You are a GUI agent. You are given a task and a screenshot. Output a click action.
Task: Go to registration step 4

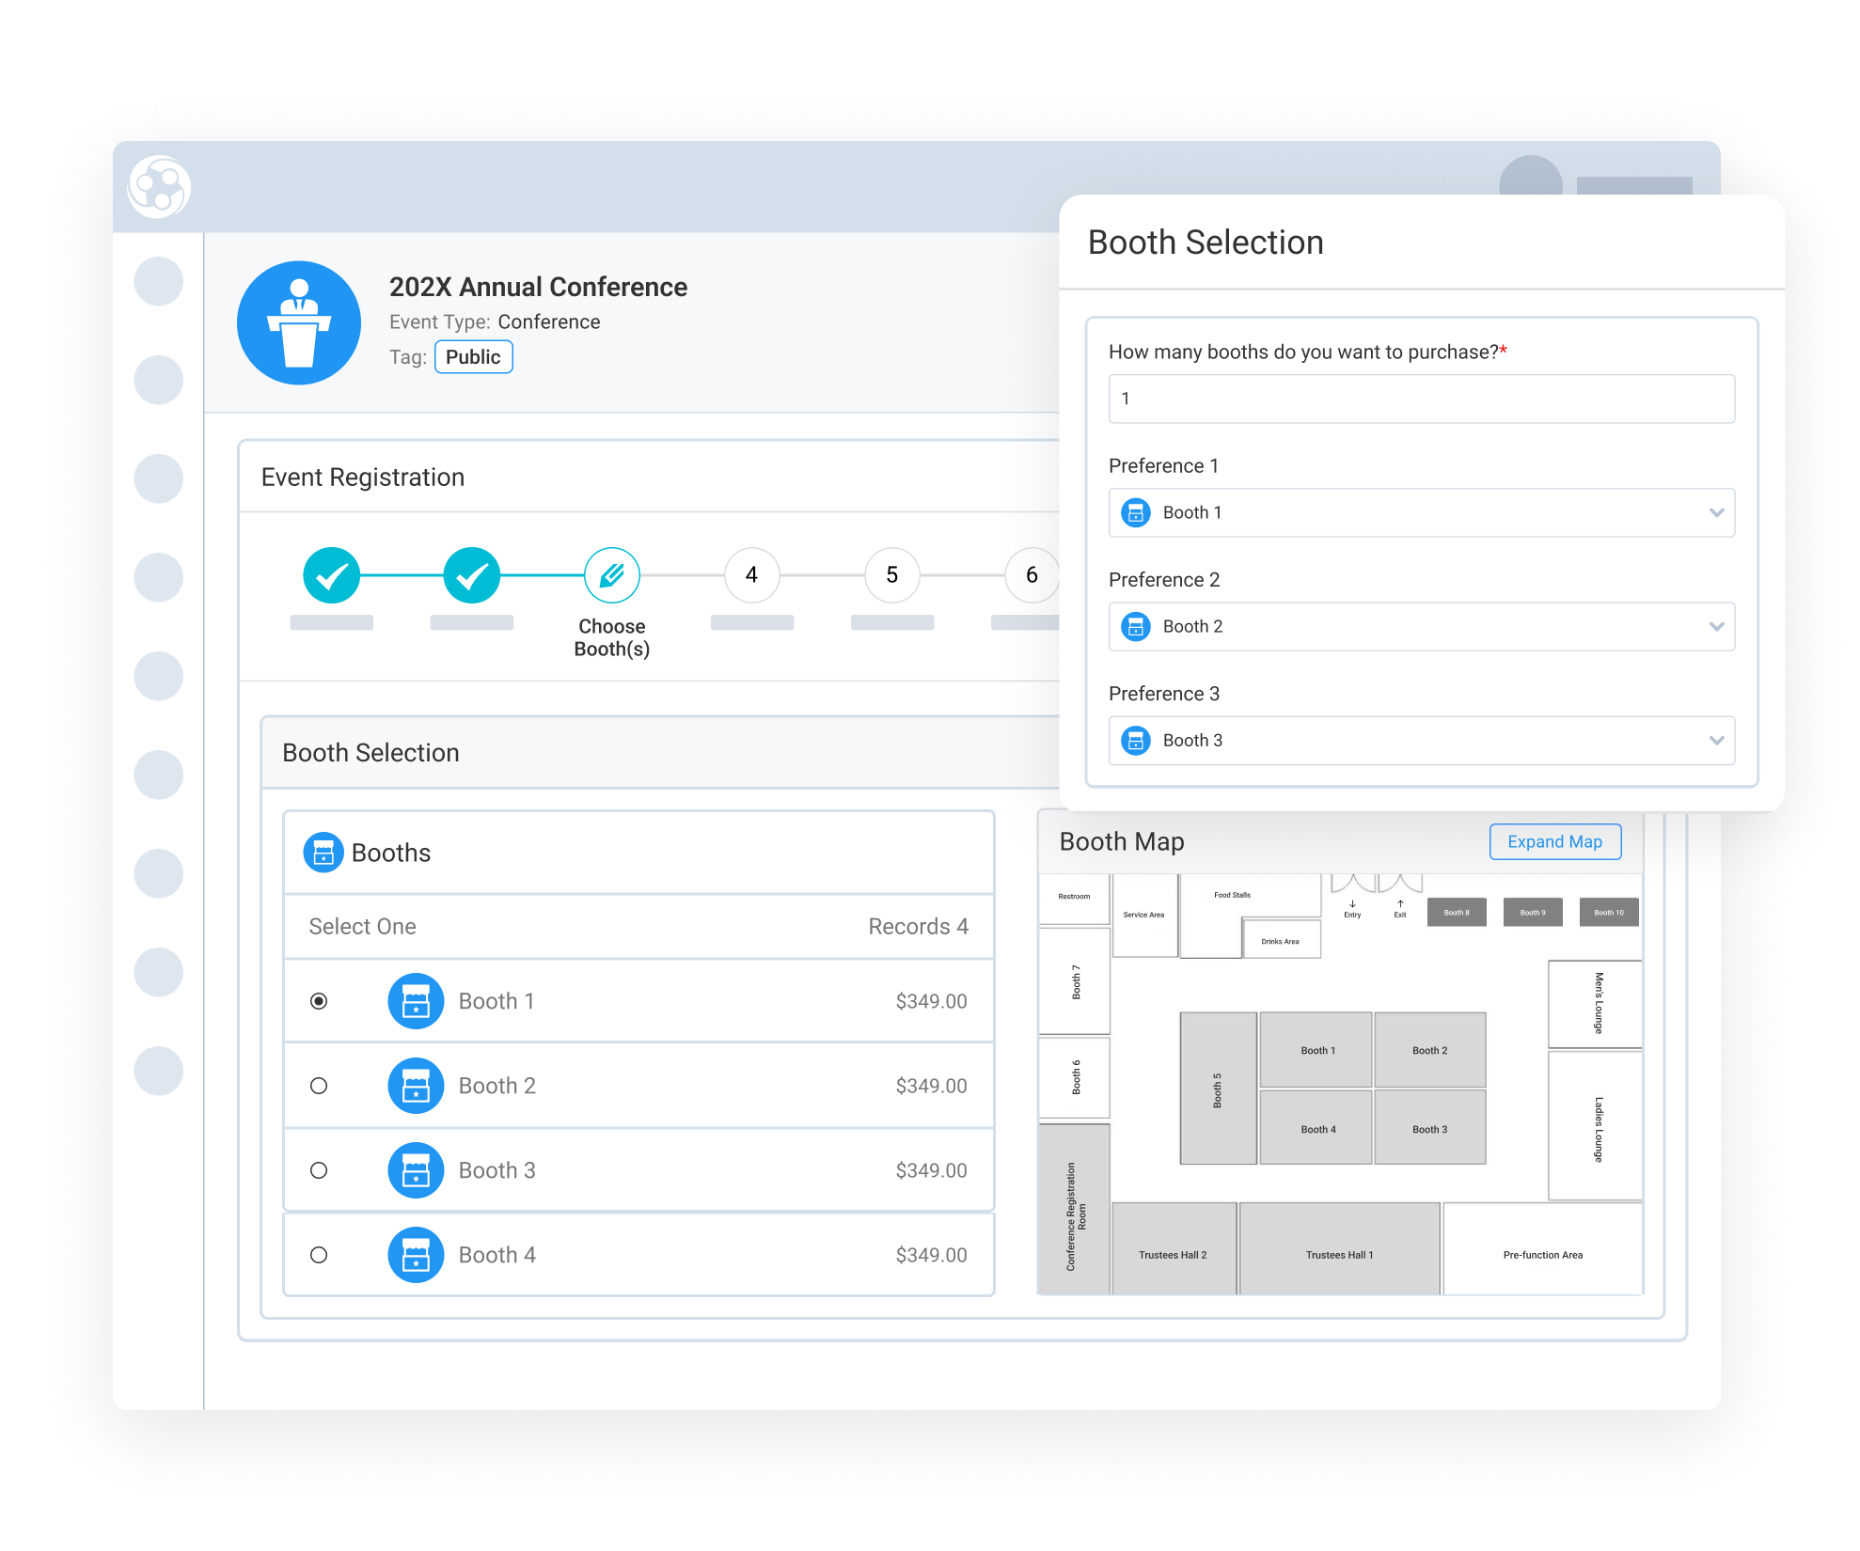coord(751,575)
